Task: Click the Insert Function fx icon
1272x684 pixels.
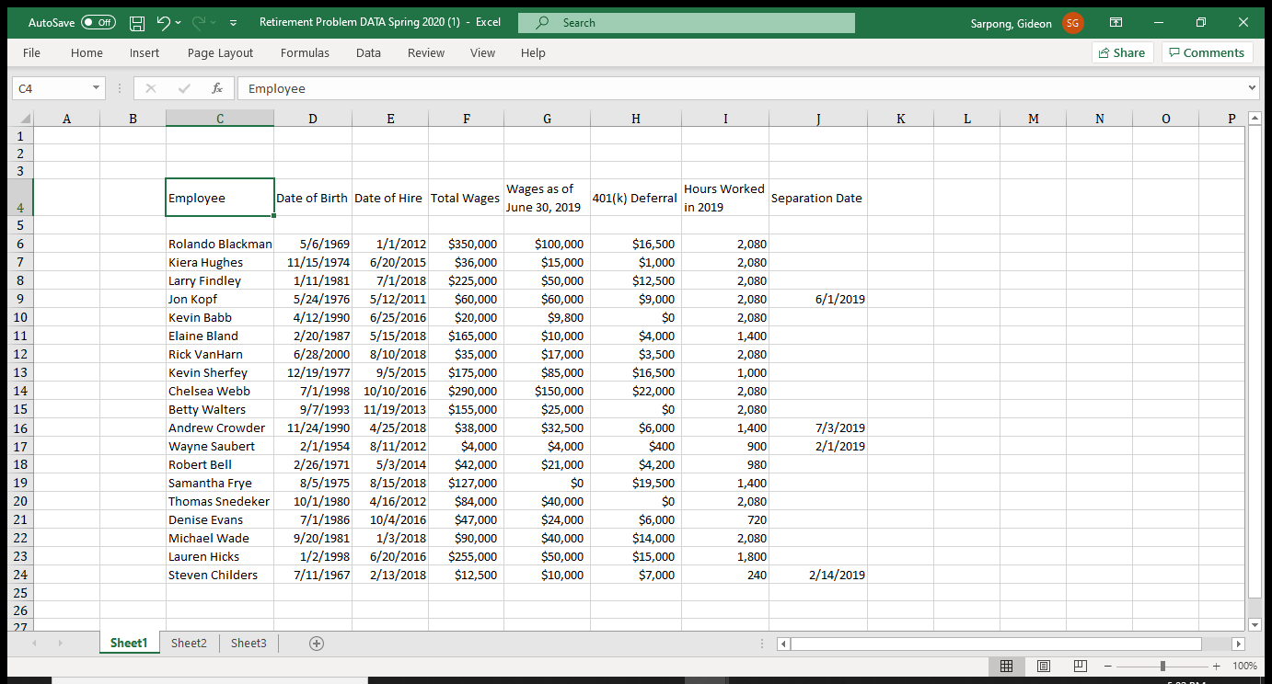Action: tap(217, 88)
